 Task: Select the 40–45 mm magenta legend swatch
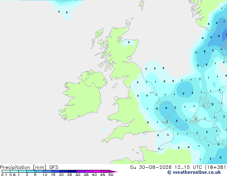tap(97, 171)
